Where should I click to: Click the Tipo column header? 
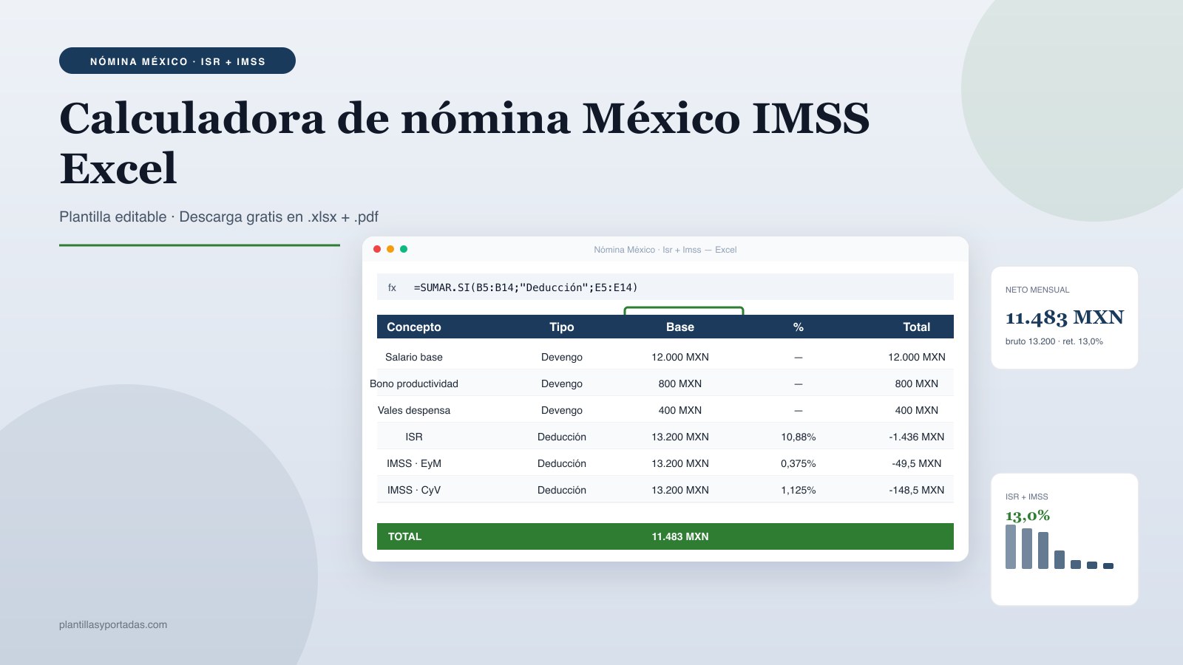(562, 327)
